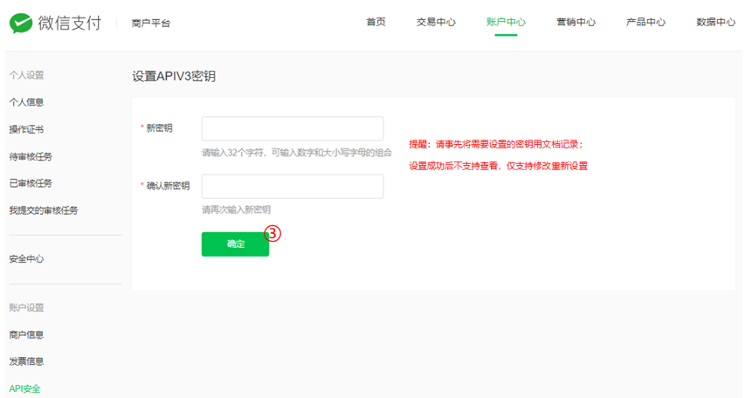Click the WeChat Pay logo icon

coord(21,23)
